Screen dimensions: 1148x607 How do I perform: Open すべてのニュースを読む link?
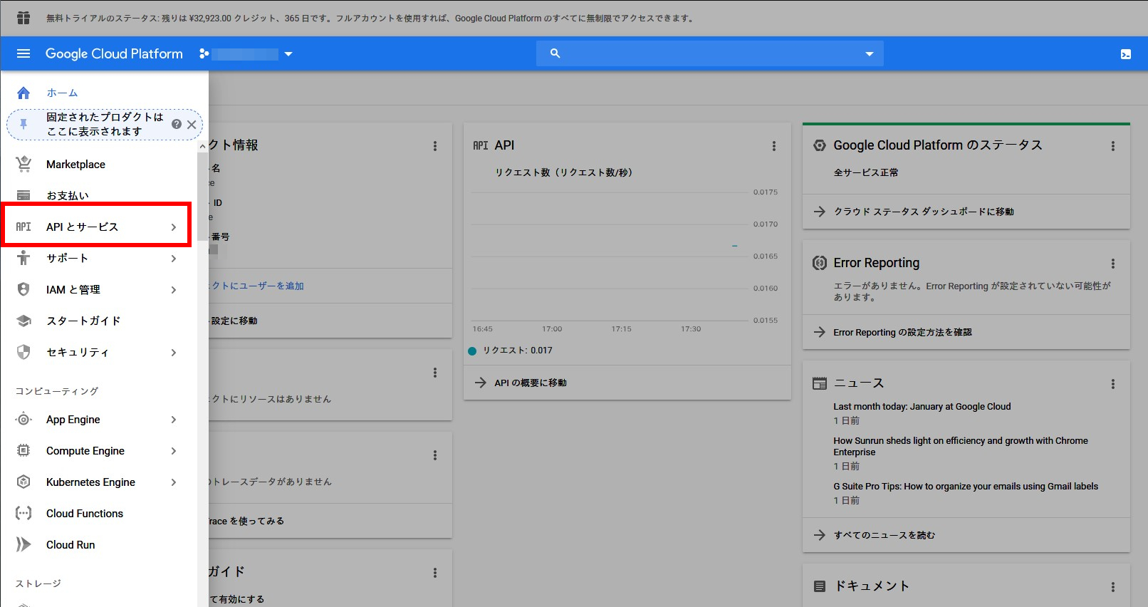coord(884,535)
